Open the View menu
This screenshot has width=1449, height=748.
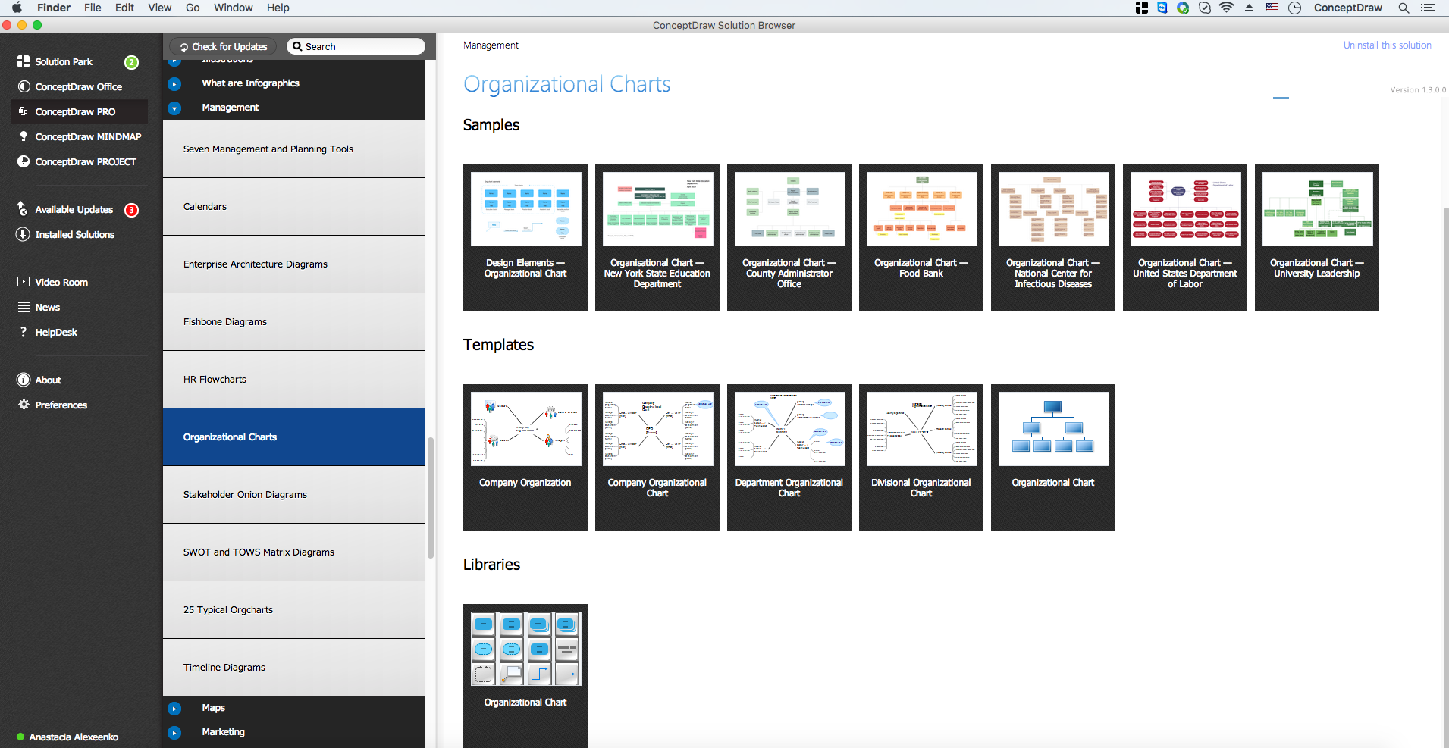click(159, 8)
